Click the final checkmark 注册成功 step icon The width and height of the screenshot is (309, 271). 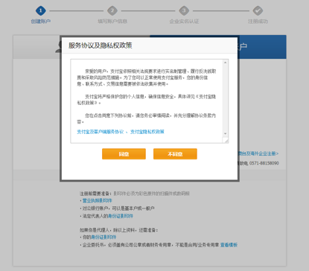258,10
